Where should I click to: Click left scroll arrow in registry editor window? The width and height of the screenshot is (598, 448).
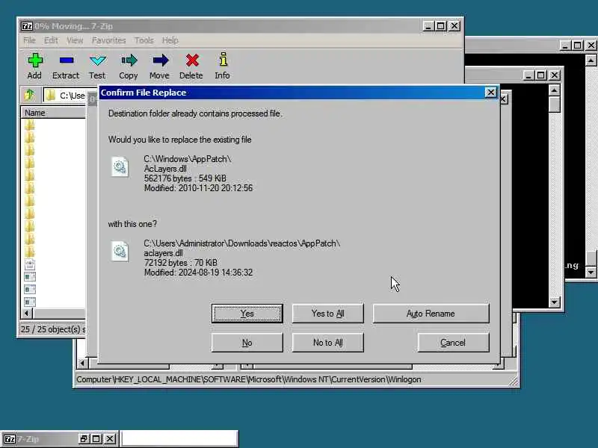(83, 363)
